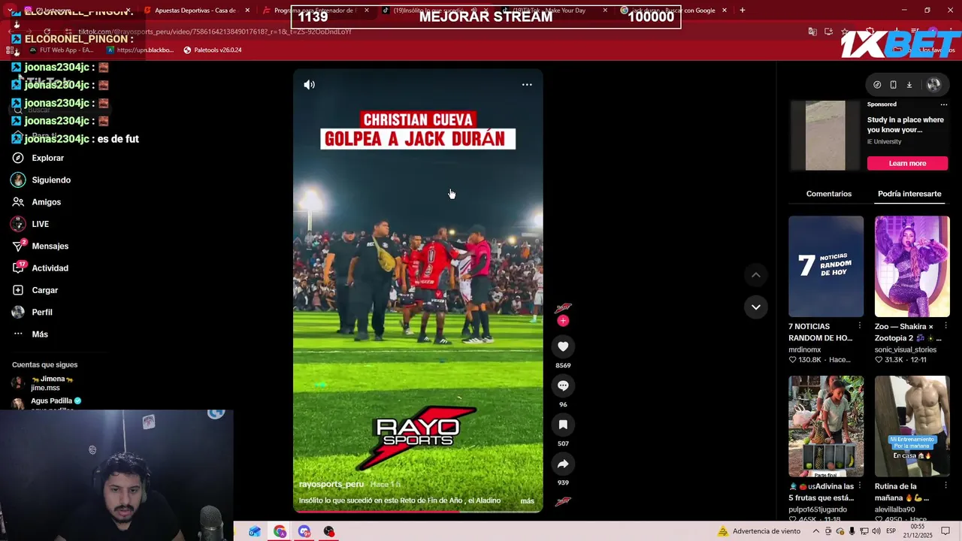The image size is (962, 541).
Task: Open comments via the speech bubble icon
Action: [x=563, y=385]
